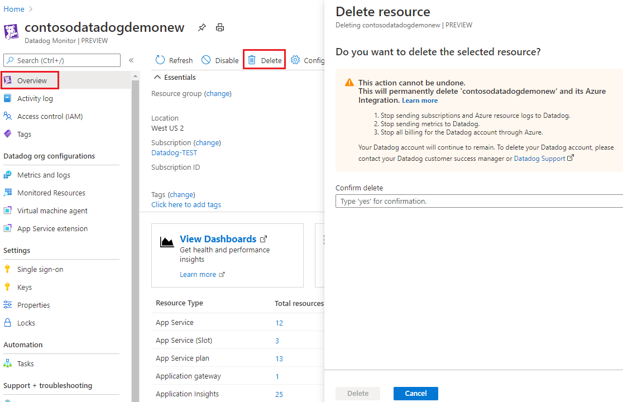Click Cancel in Delete resource panel
Screen dimensions: 623x402
point(415,393)
